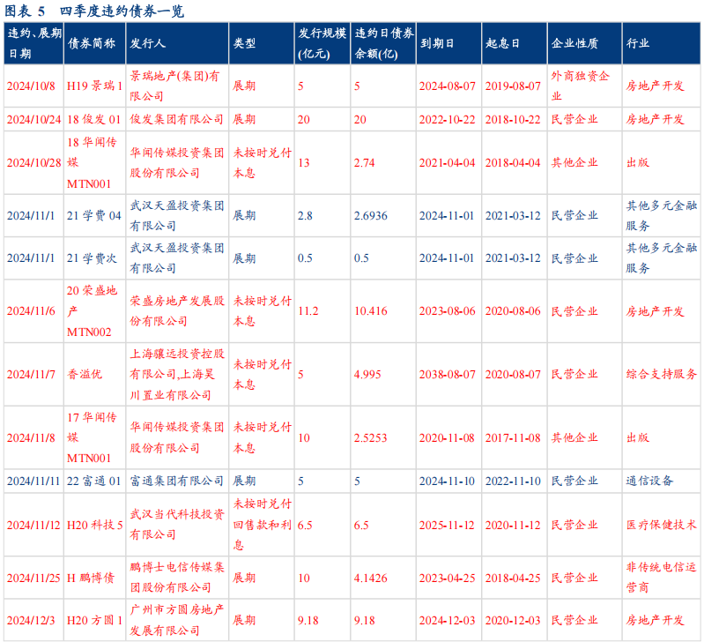This screenshot has width=704, height=642.
Task: Click industry cell 非传统电信运营商
Action: pos(662,578)
